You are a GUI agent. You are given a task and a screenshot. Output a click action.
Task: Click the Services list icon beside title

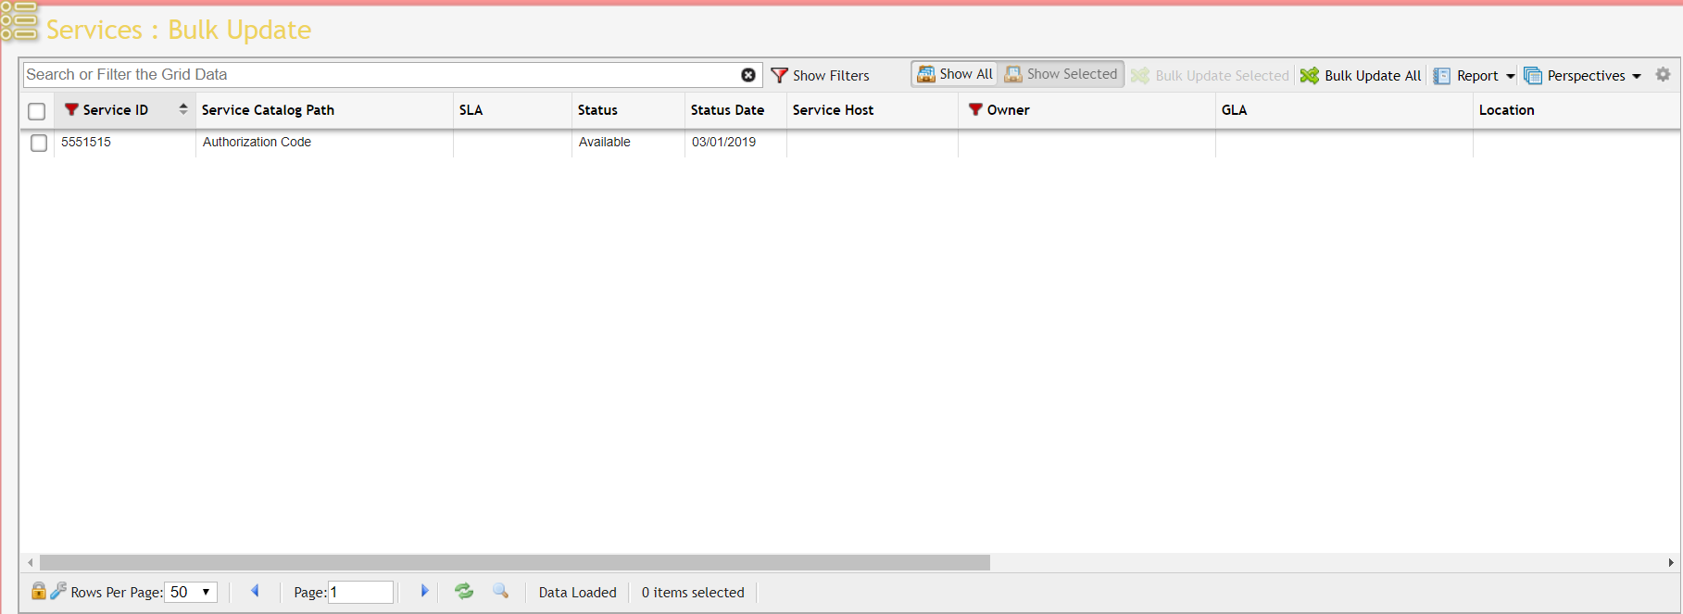(x=19, y=21)
